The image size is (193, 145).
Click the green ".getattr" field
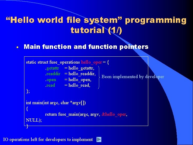coord(52,68)
